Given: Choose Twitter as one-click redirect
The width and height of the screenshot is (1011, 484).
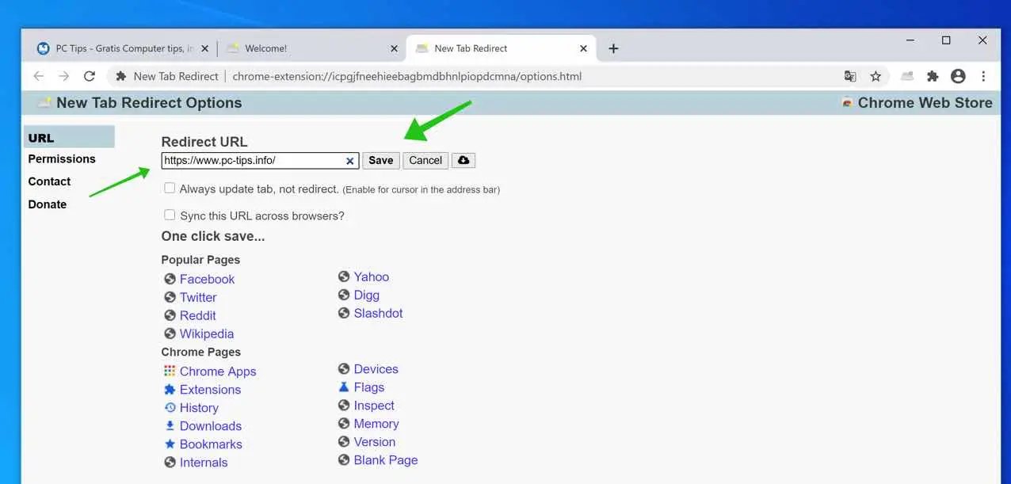Looking at the screenshot, I should pyautogui.click(x=198, y=297).
